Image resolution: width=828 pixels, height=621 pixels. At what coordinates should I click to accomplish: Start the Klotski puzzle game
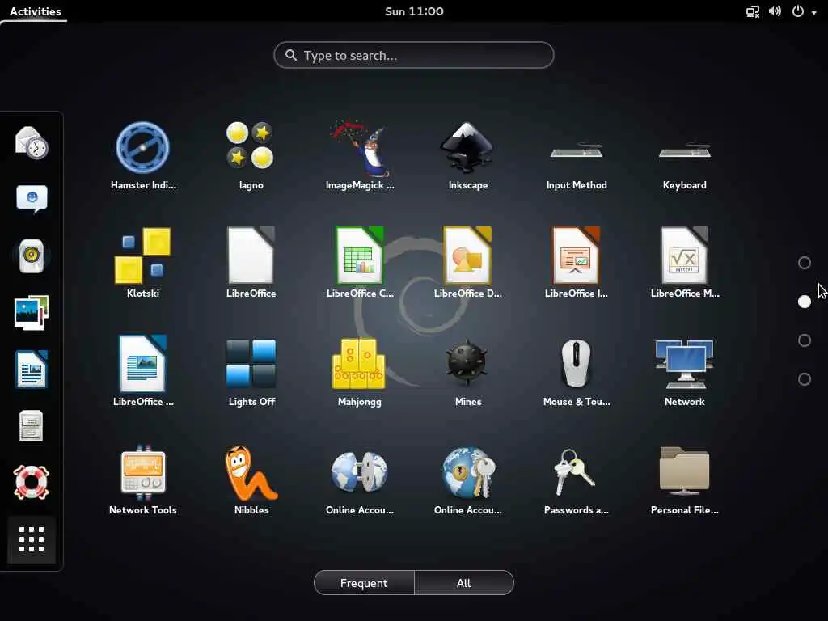[x=142, y=263]
